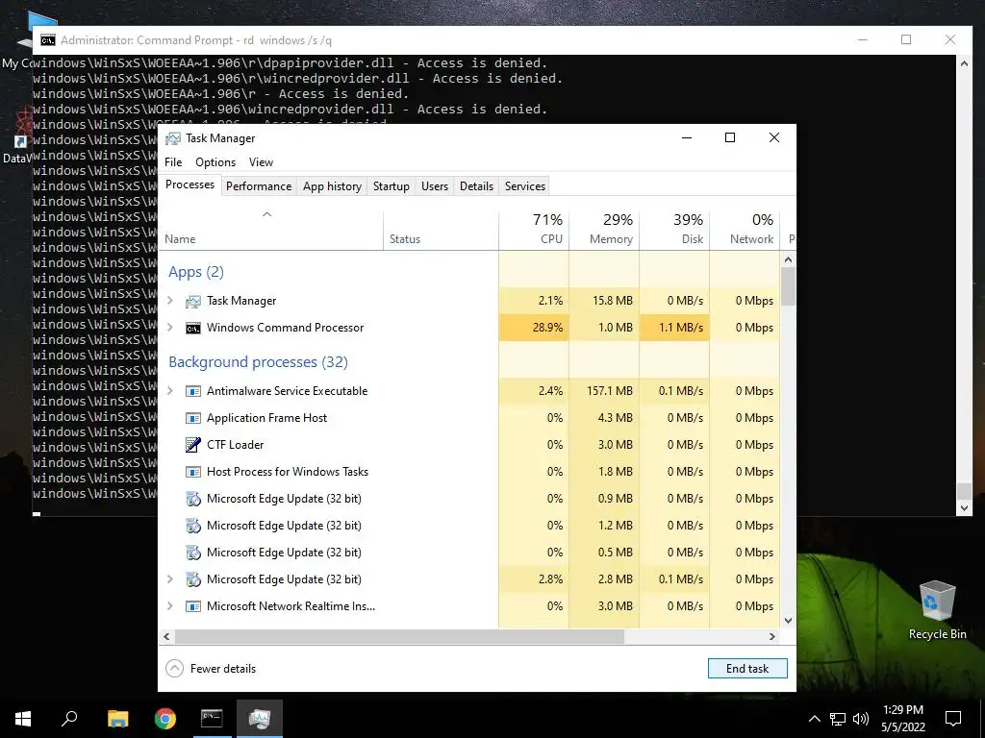
Task: Expand the Windows Command Processor row
Action: click(x=169, y=328)
